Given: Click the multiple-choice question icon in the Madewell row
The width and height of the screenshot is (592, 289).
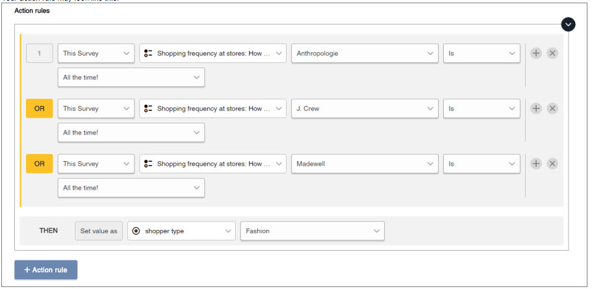Looking at the screenshot, I should point(148,164).
